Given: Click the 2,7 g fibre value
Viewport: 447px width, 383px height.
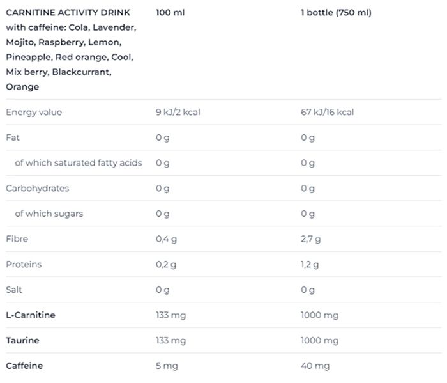Looking at the screenshot, I should [310, 239].
